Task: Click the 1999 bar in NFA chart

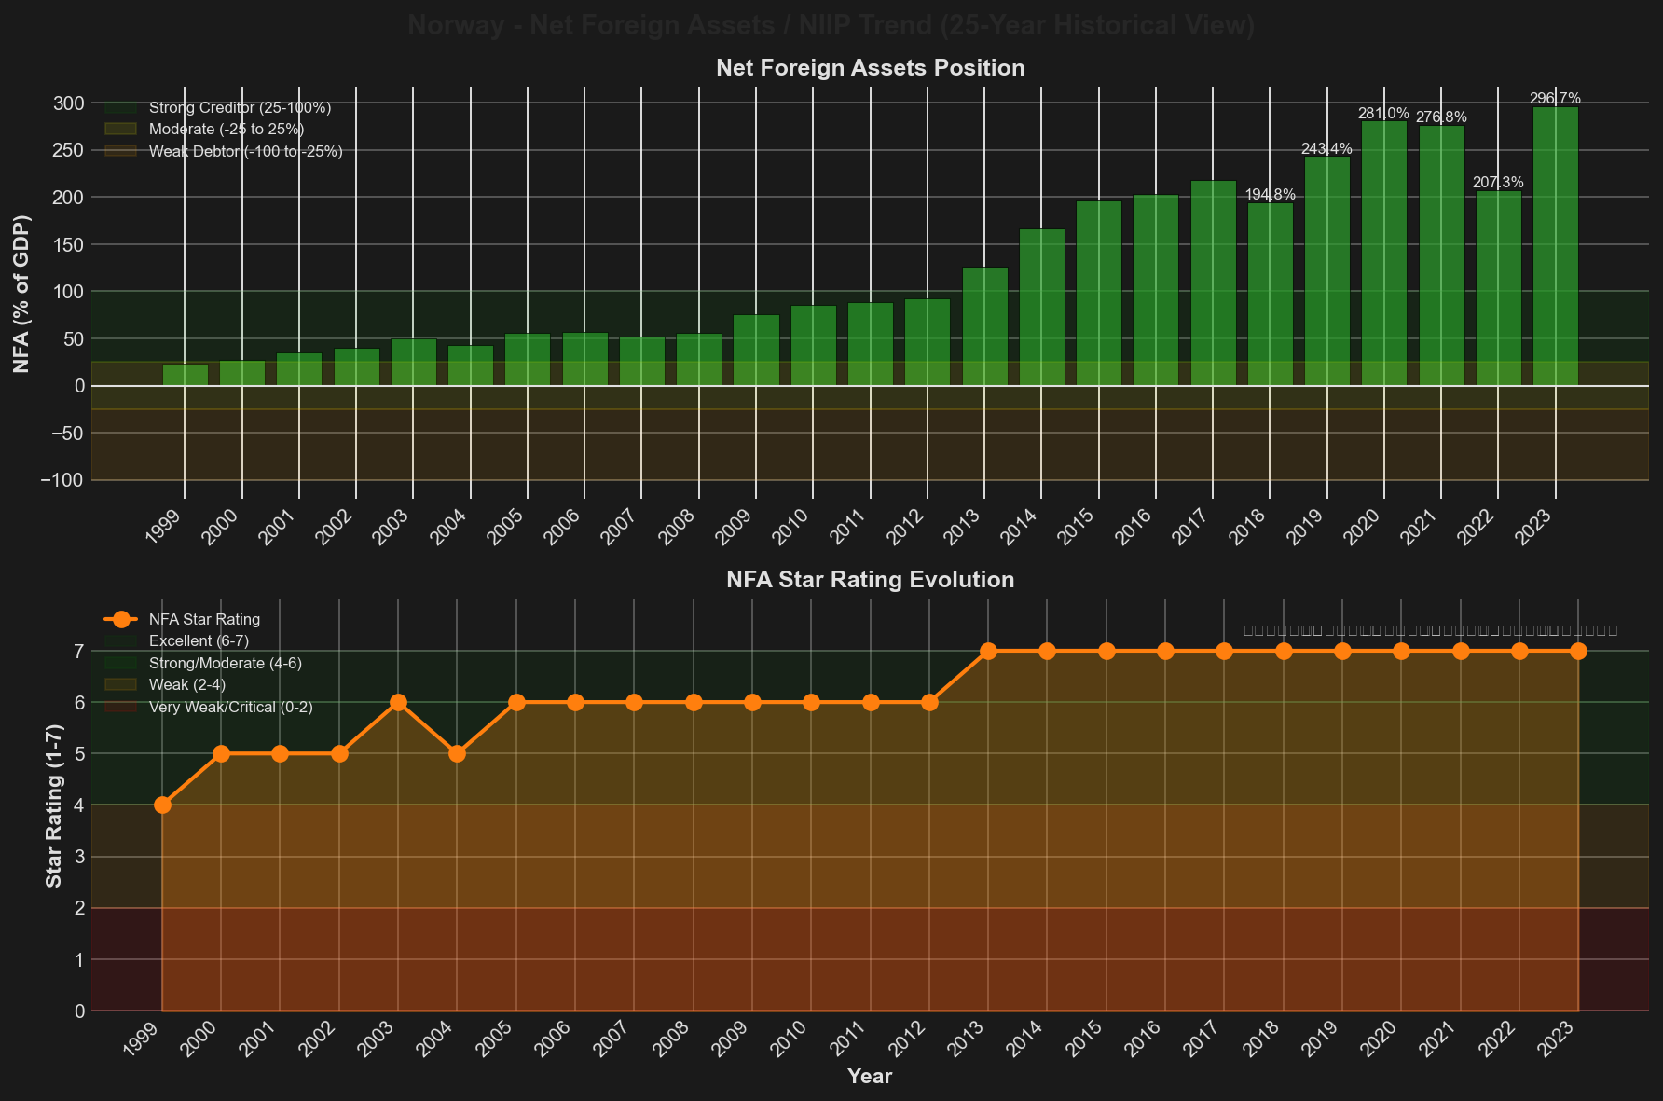Action: [186, 375]
